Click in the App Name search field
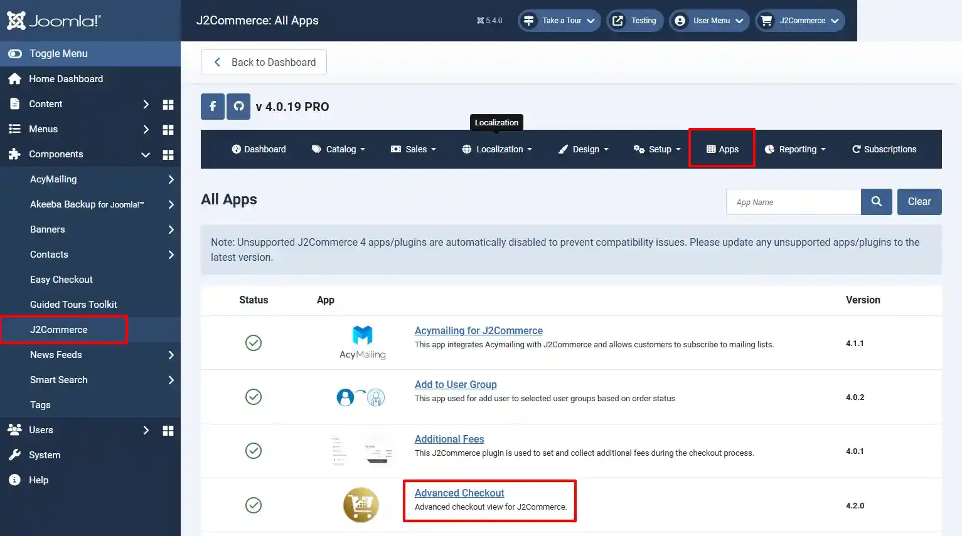 [793, 202]
